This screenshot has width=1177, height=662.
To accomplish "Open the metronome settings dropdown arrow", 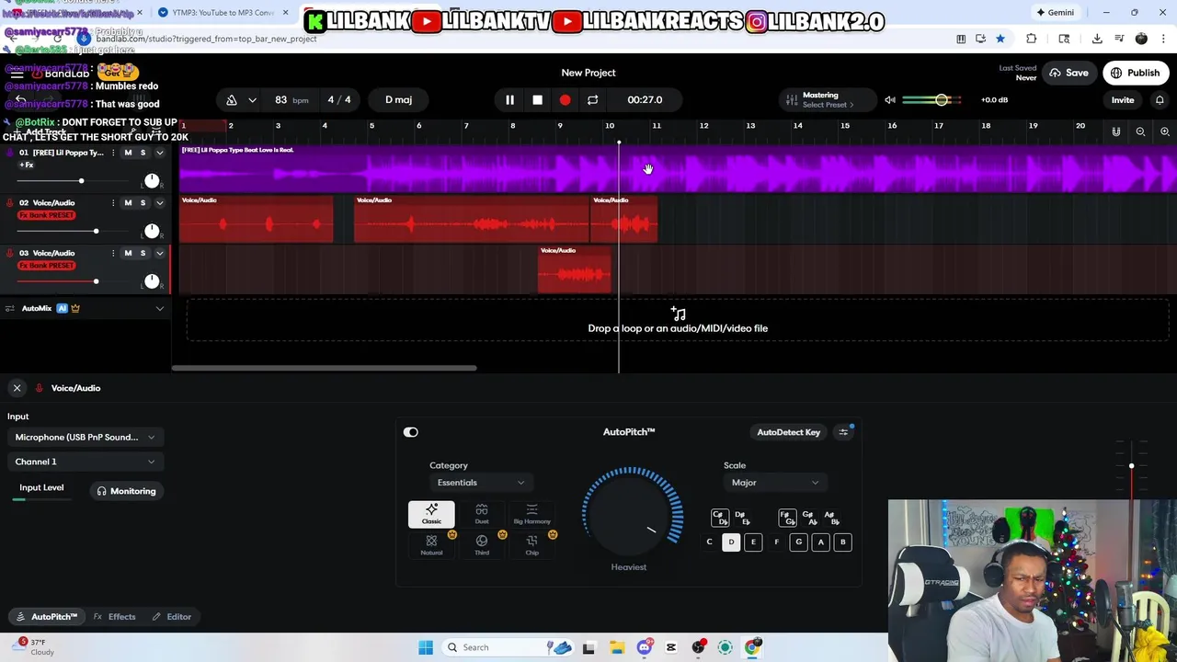I will coord(252,99).
